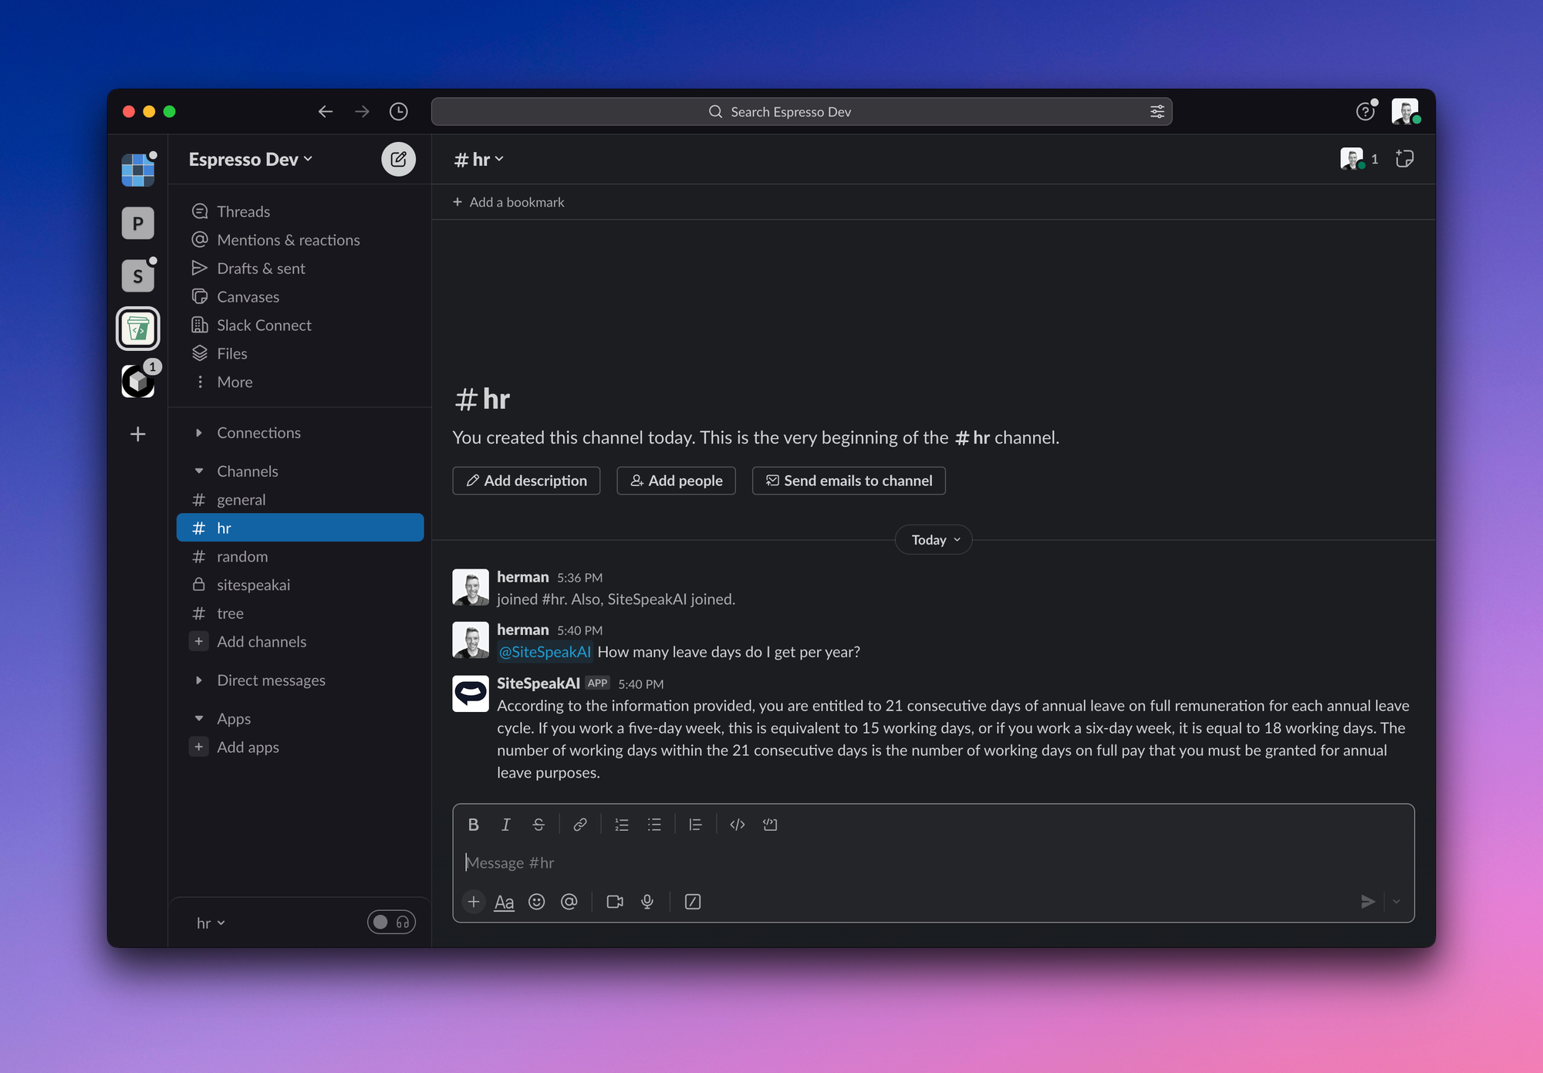
Task: Open the canvas icon in the channel header
Action: coord(1404,159)
